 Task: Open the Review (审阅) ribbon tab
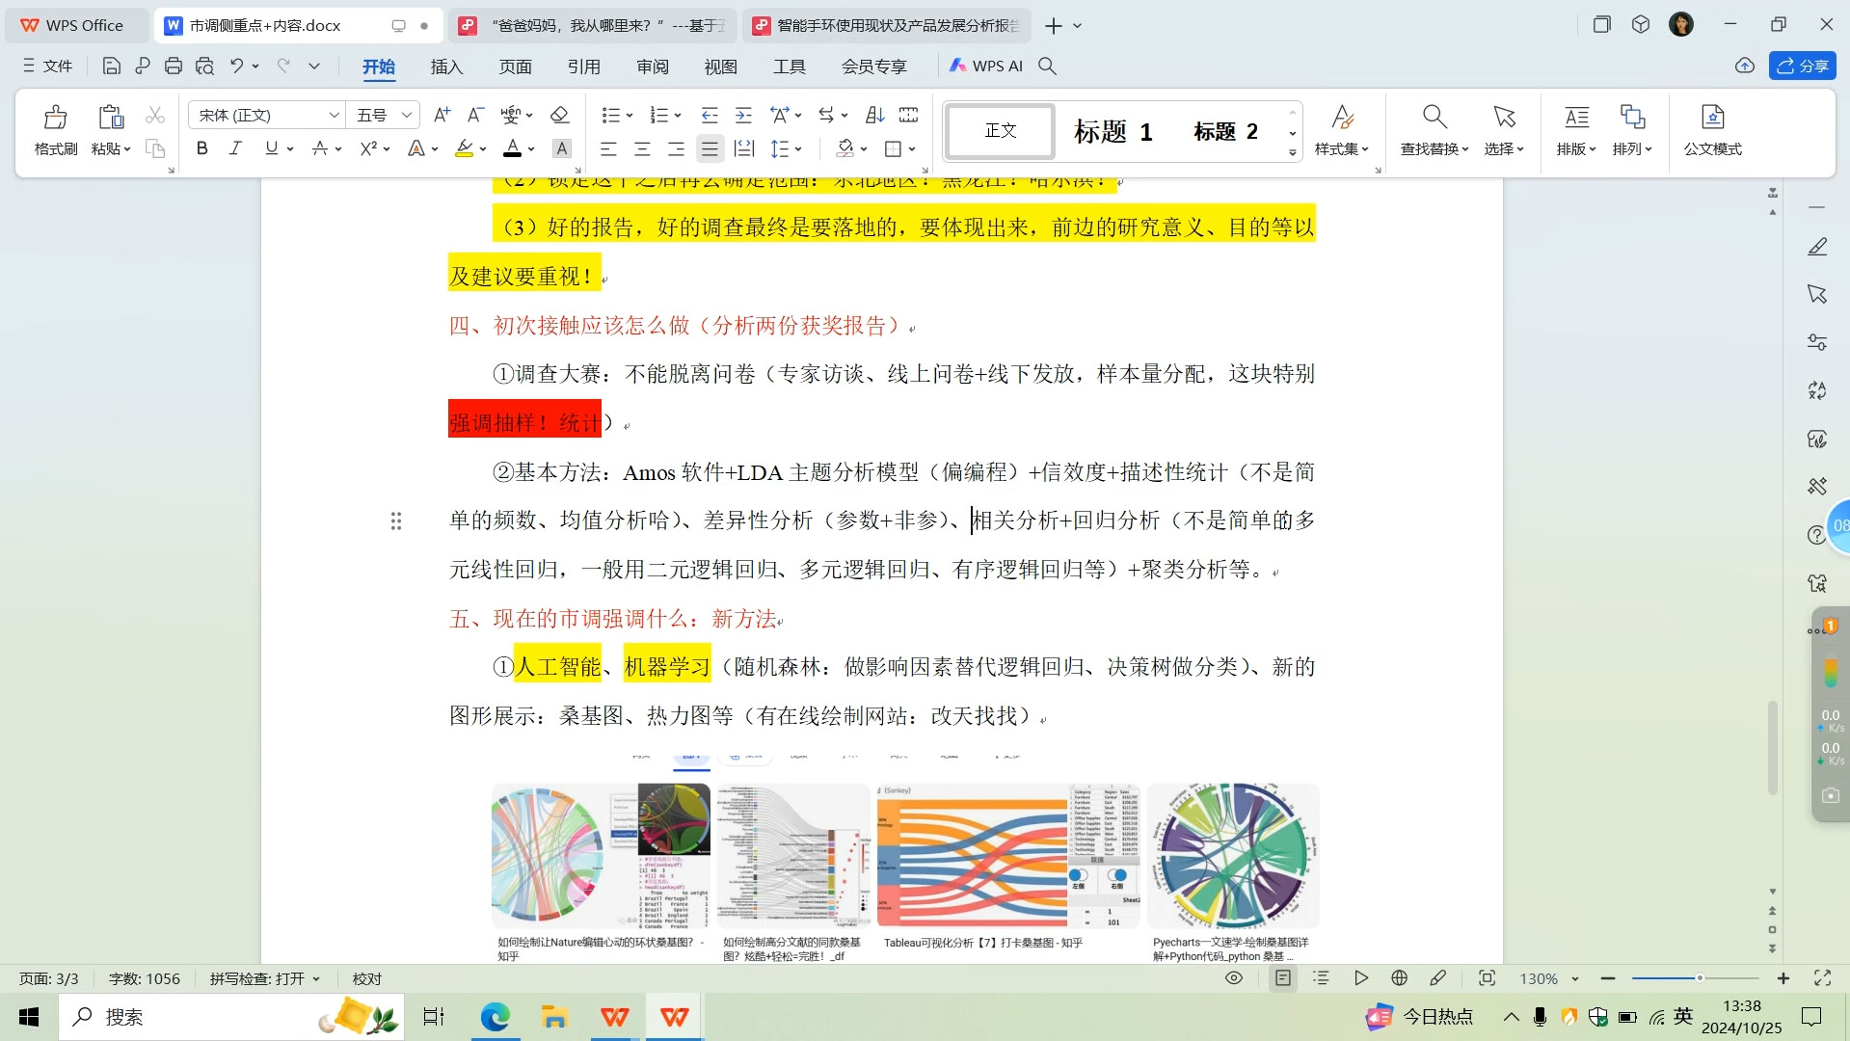(653, 67)
